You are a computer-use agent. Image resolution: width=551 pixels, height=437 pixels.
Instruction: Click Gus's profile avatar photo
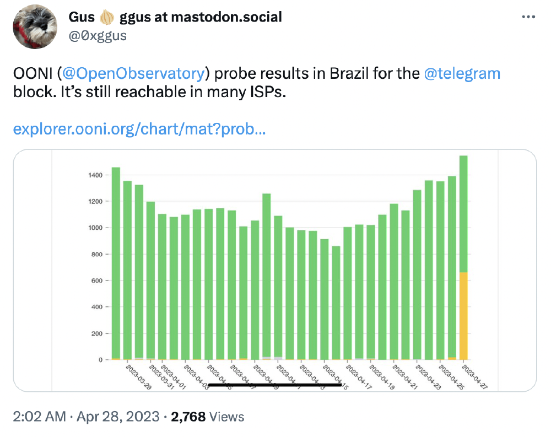34,25
